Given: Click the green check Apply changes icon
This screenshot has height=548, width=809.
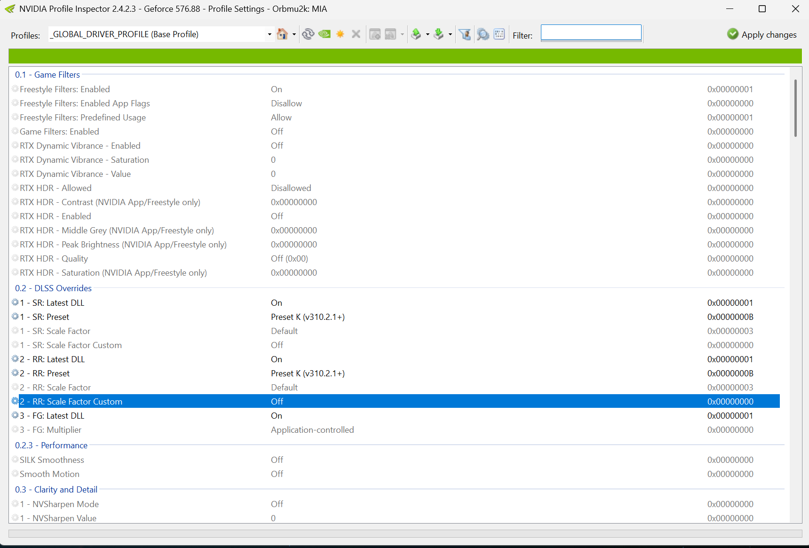Looking at the screenshot, I should pyautogui.click(x=733, y=34).
